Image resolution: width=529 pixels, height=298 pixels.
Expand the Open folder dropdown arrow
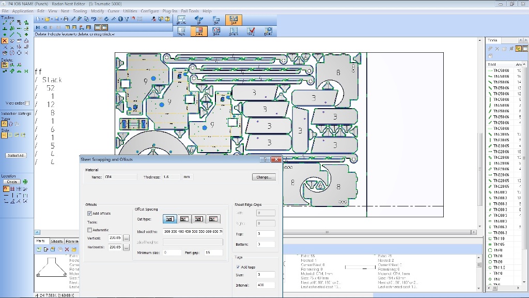pyautogui.click(x=51, y=19)
